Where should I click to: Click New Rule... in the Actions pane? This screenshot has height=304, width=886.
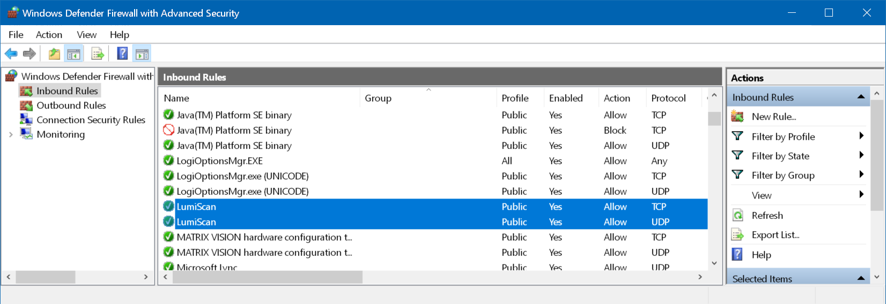[774, 117]
